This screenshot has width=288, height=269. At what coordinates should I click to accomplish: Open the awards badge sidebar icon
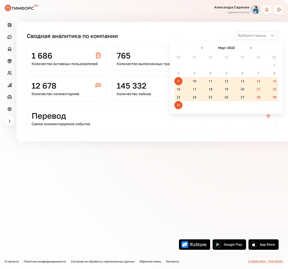point(10,49)
